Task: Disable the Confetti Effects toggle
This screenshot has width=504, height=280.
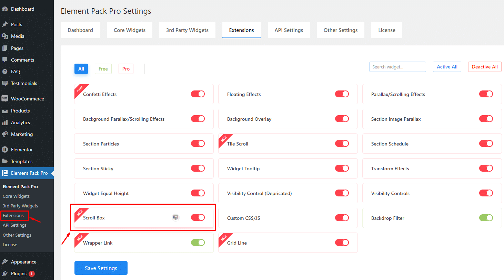Action: click(198, 94)
